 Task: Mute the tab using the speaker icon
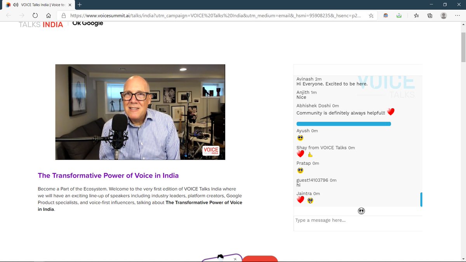pyautogui.click(x=15, y=5)
